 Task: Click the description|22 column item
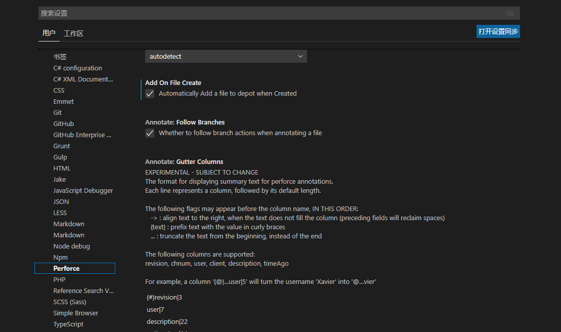click(x=167, y=322)
